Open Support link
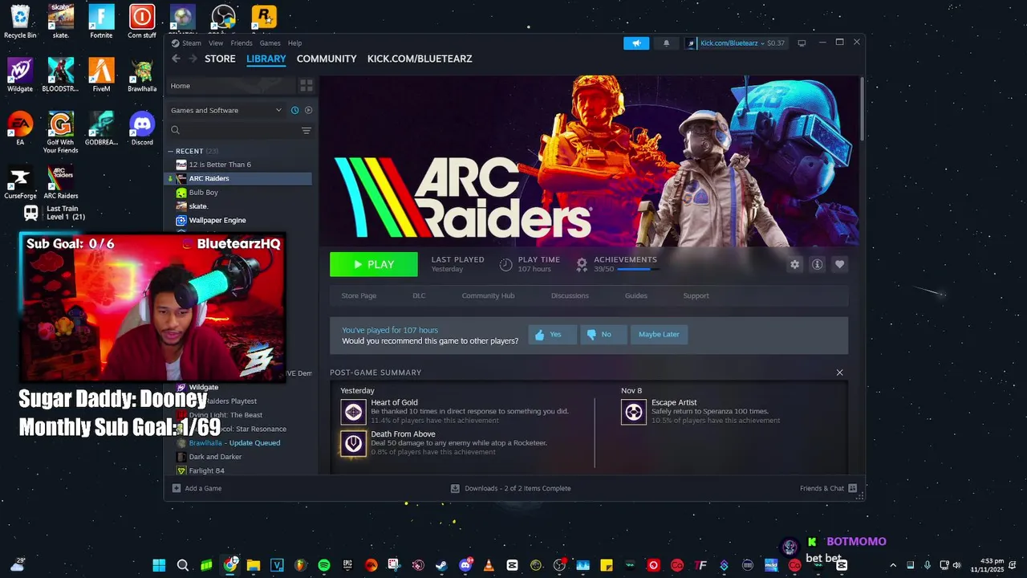This screenshot has height=578, width=1027. (696, 295)
